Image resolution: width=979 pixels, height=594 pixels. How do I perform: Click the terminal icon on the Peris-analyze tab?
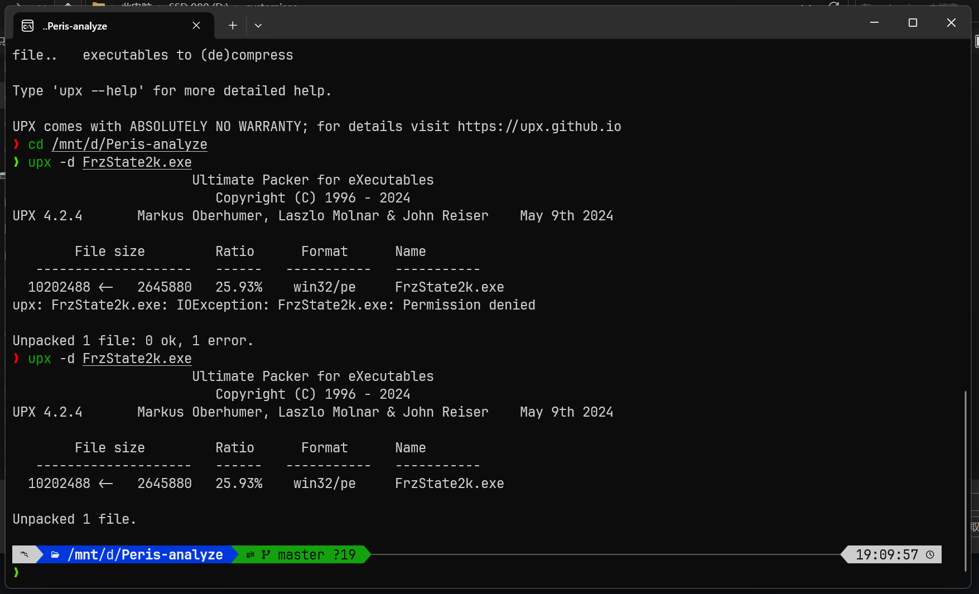[27, 26]
